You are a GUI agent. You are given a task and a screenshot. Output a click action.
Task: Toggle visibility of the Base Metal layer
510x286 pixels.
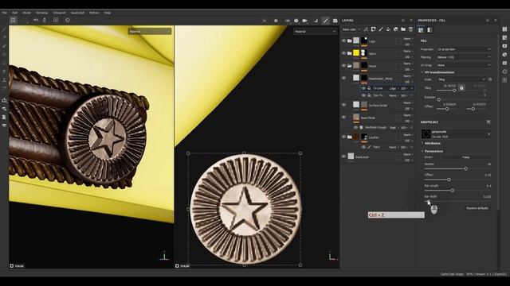pyautogui.click(x=343, y=118)
